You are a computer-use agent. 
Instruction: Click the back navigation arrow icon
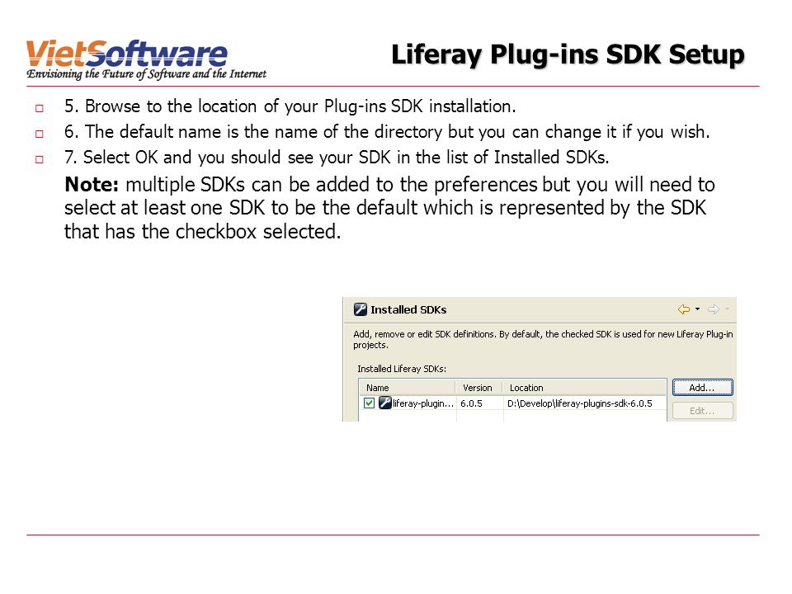[684, 309]
